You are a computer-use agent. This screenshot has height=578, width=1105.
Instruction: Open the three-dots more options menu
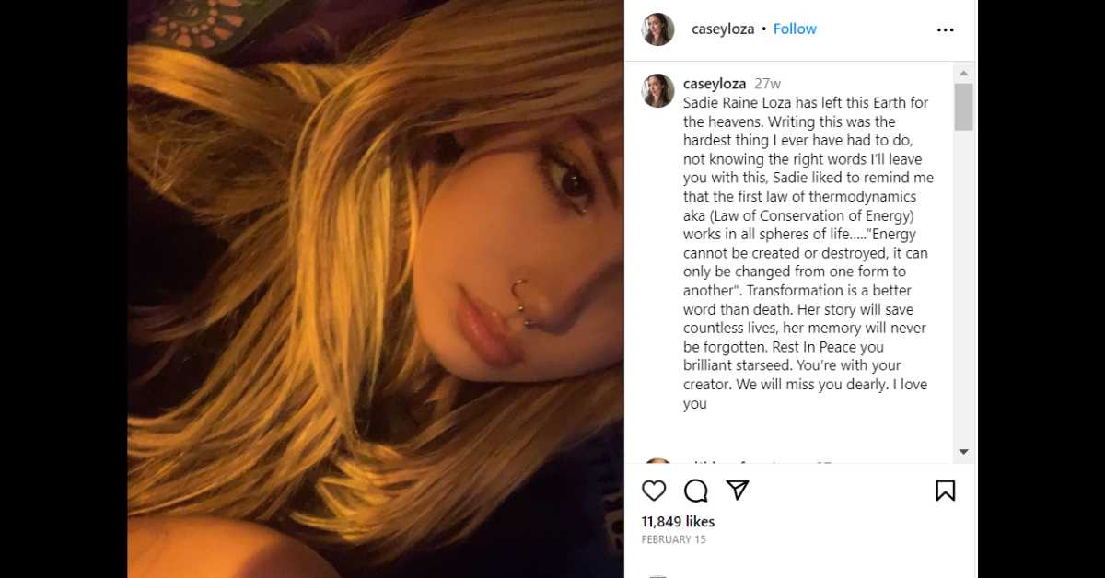(x=945, y=29)
